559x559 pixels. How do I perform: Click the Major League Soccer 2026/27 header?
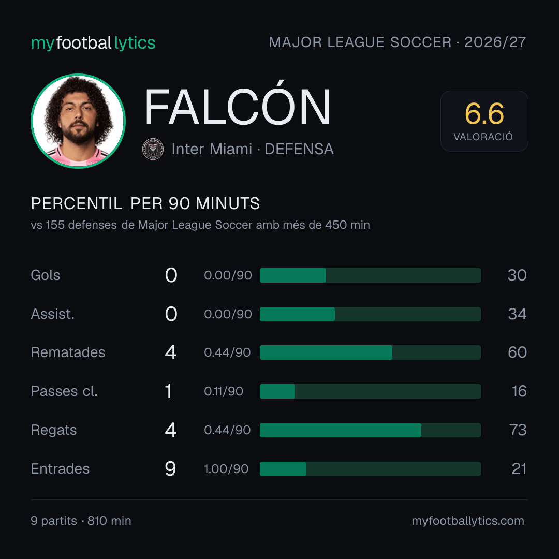(x=397, y=42)
